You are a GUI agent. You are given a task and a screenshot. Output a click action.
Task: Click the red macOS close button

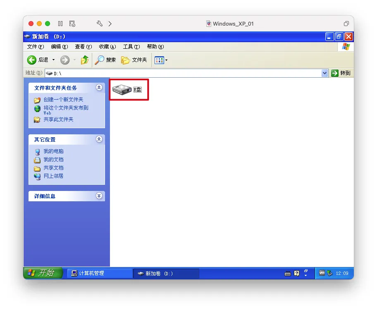(x=31, y=24)
